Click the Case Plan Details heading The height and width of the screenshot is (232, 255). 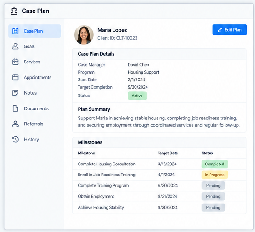coord(96,54)
